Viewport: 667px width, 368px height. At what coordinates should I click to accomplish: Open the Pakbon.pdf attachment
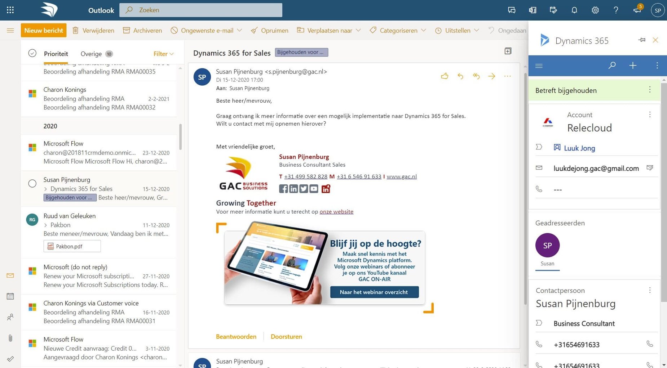click(72, 246)
